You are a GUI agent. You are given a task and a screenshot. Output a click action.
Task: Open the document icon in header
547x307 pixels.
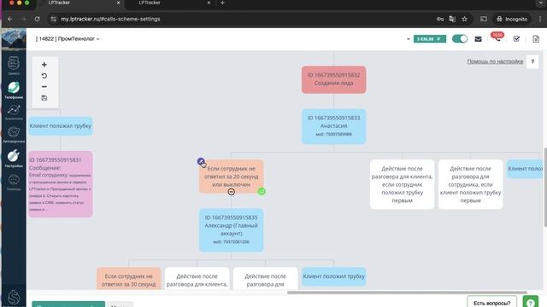click(536, 39)
